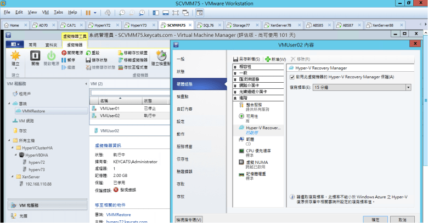428x223 pixels.
Task: Open the 檢查點 page in dialog sidebar
Action: point(183,96)
